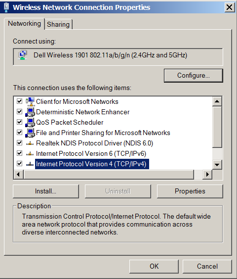The height and width of the screenshot is (279, 237).
Task: Select the TCP/IPv6 protocol icon
Action: point(30,153)
